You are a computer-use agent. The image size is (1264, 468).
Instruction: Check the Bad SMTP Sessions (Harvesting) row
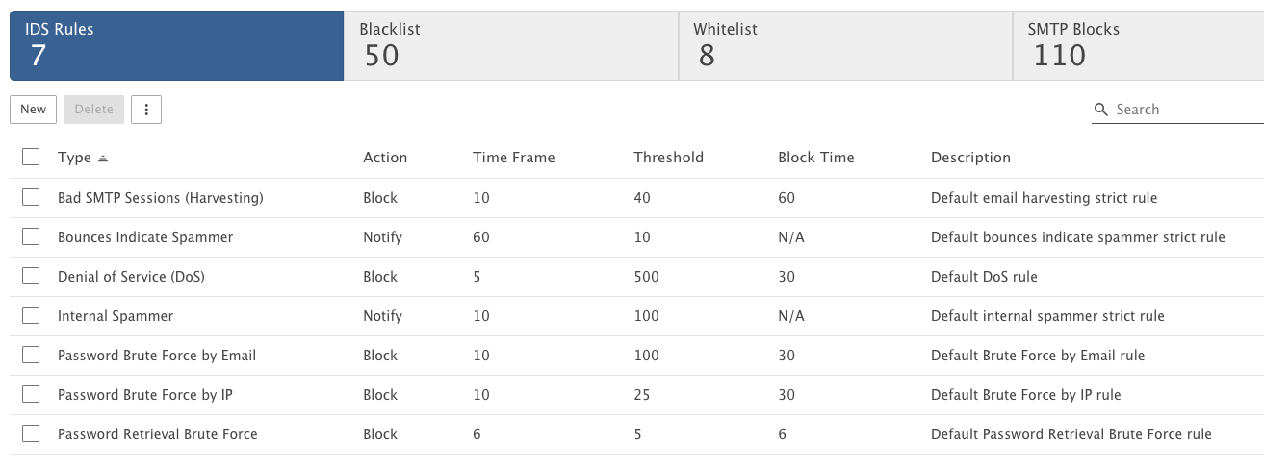[x=31, y=197]
